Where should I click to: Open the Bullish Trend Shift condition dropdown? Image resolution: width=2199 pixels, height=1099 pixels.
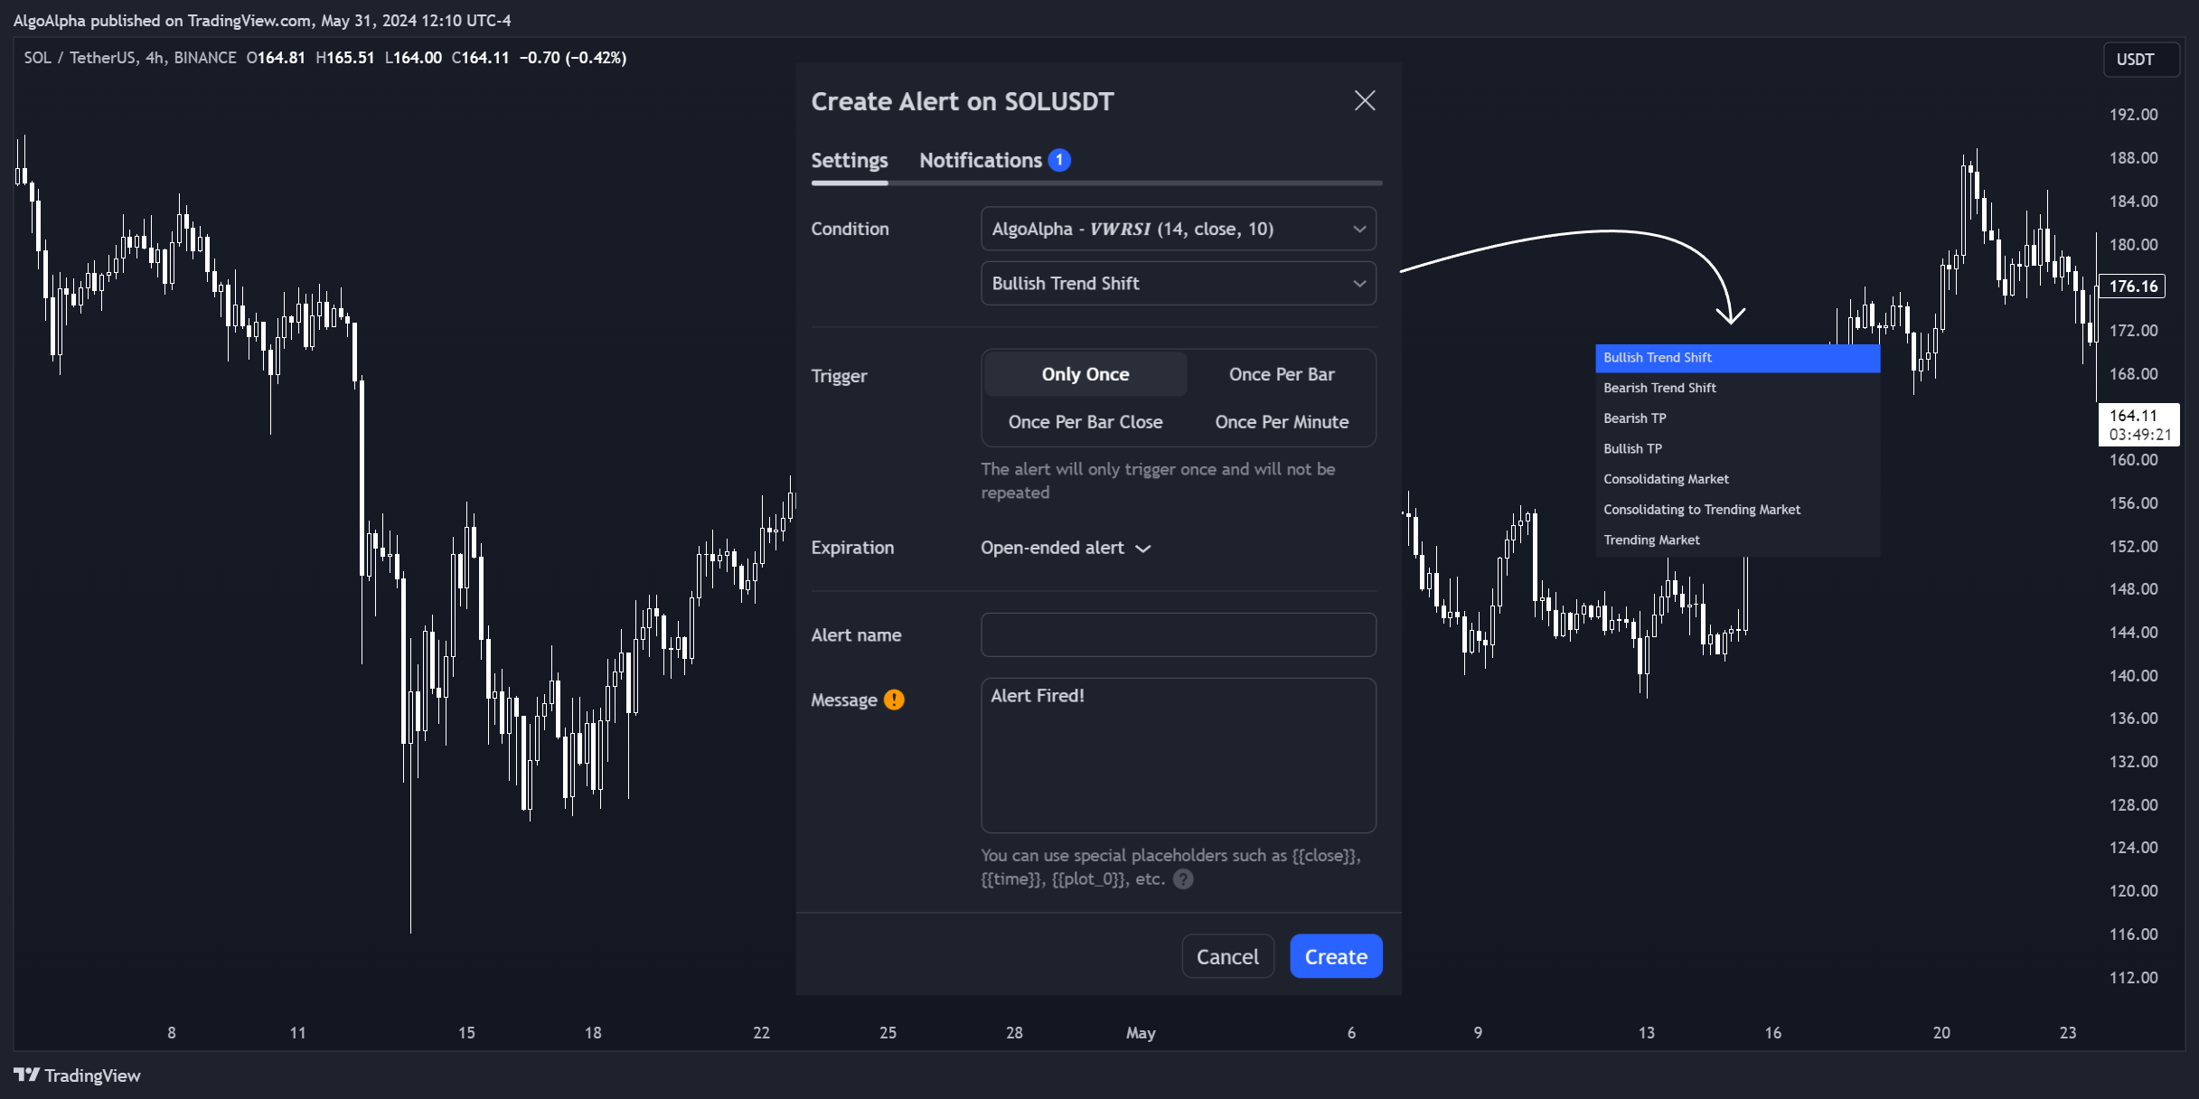[1179, 284]
